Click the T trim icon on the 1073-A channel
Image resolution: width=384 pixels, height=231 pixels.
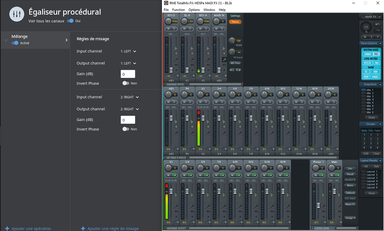[x=208, y=53]
